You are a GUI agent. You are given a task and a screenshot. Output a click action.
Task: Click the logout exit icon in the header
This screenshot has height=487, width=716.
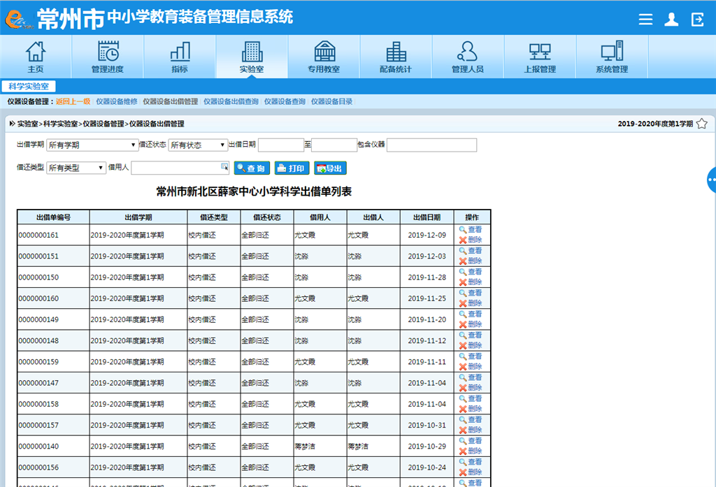(697, 19)
